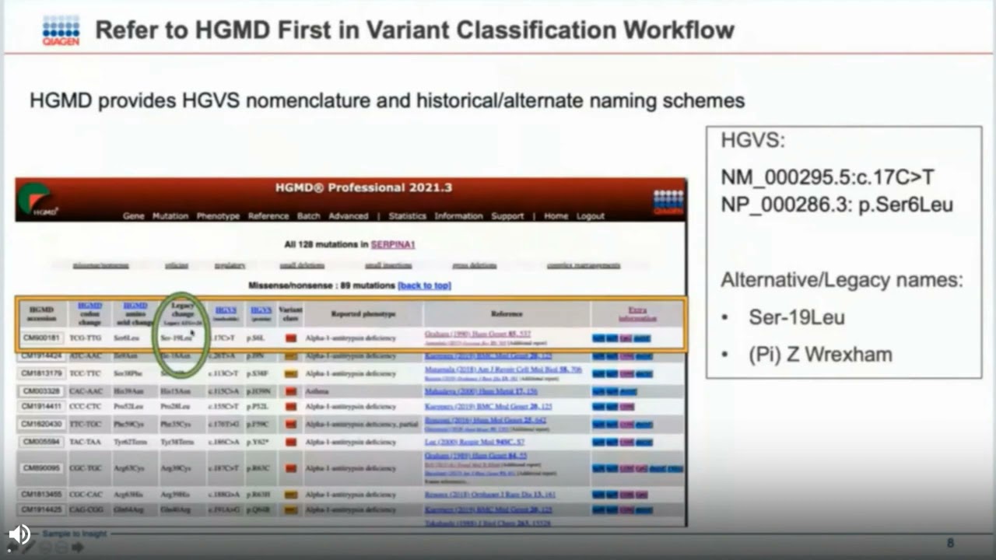Click legacy change cell 'Ser-19Leu'
The image size is (996, 560).
[176, 338]
